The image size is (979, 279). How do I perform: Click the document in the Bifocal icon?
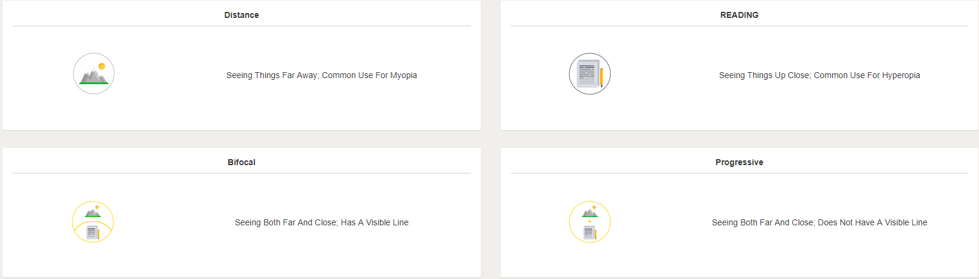coord(91,232)
